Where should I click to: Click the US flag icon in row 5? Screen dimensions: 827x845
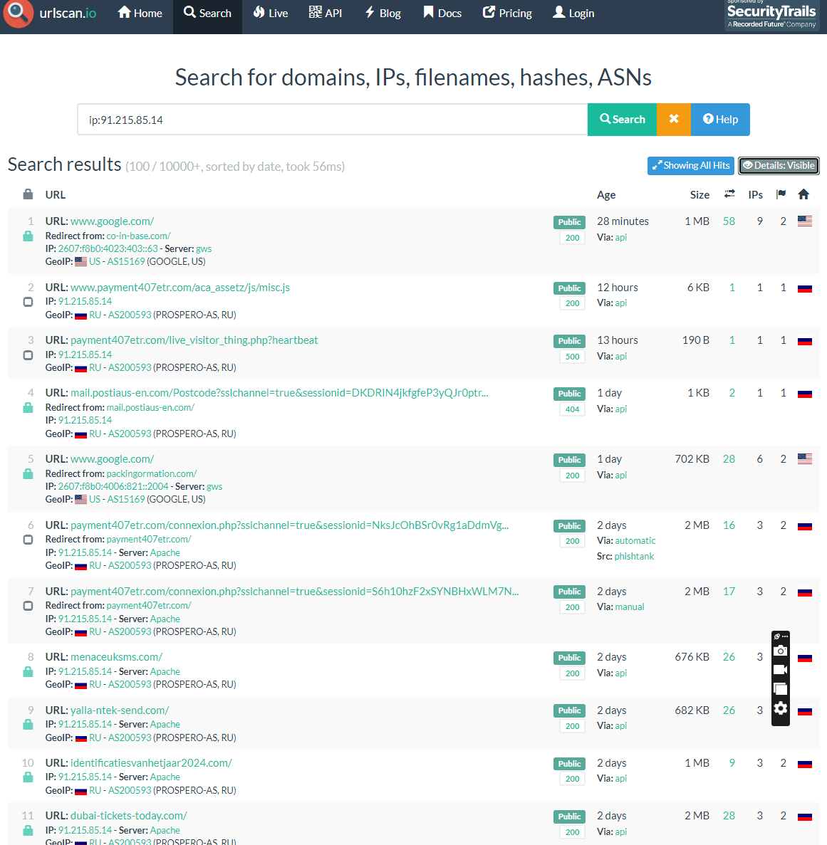(x=805, y=458)
